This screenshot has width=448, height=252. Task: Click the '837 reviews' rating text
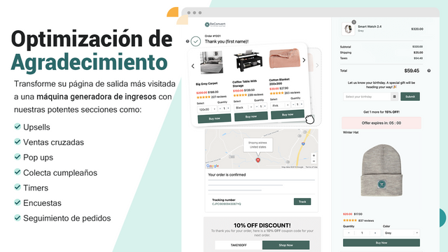(x=366, y=220)
